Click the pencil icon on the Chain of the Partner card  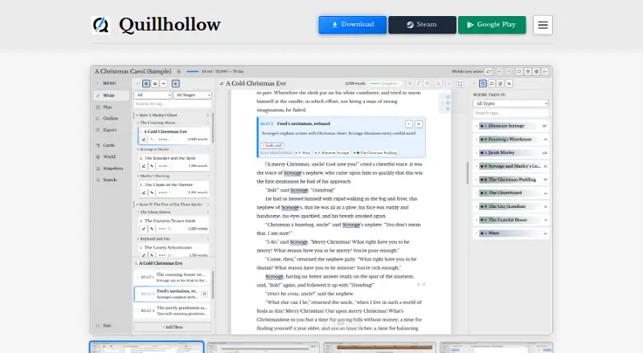click(144, 193)
